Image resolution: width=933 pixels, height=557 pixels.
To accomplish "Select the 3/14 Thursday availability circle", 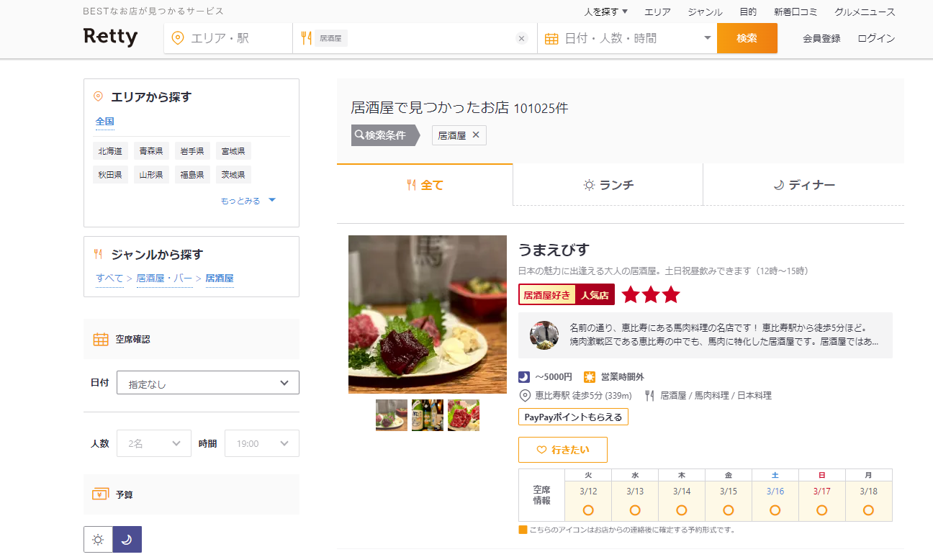I will [x=682, y=510].
